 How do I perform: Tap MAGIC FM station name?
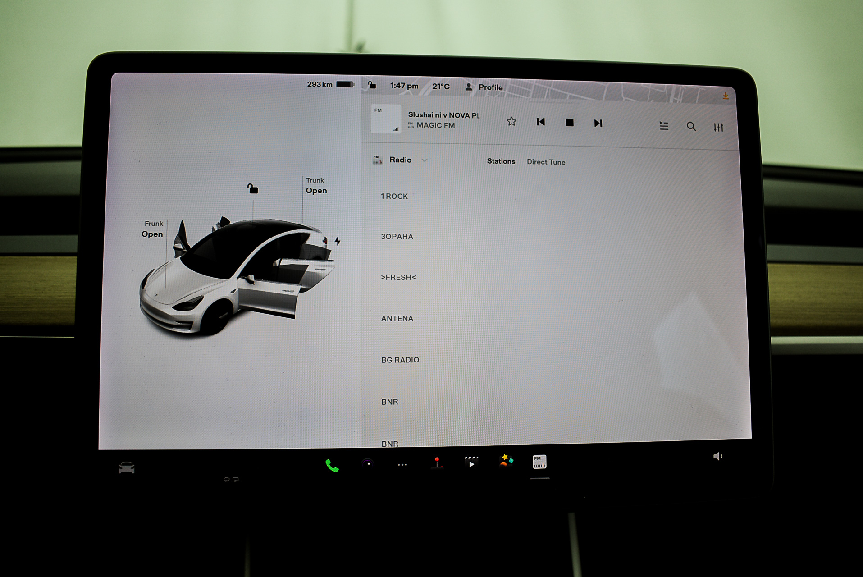pos(436,125)
